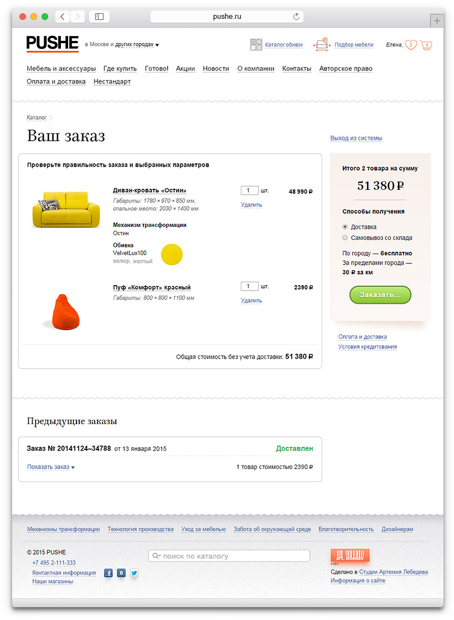Open the Facebook social icon
This screenshot has height=620, width=454.
109,573
